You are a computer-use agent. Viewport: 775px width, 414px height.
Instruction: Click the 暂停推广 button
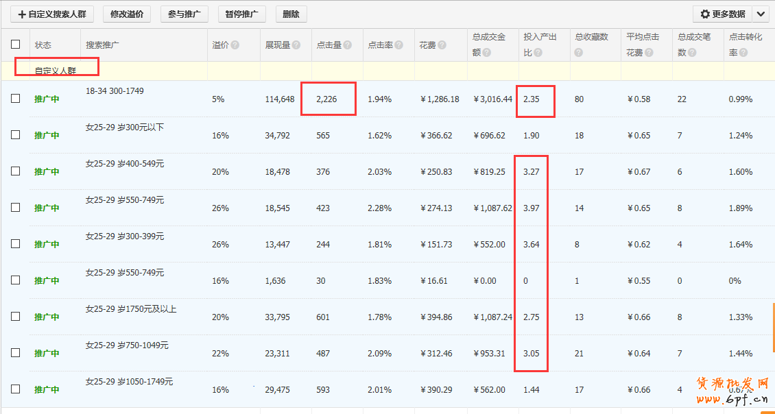tap(241, 14)
